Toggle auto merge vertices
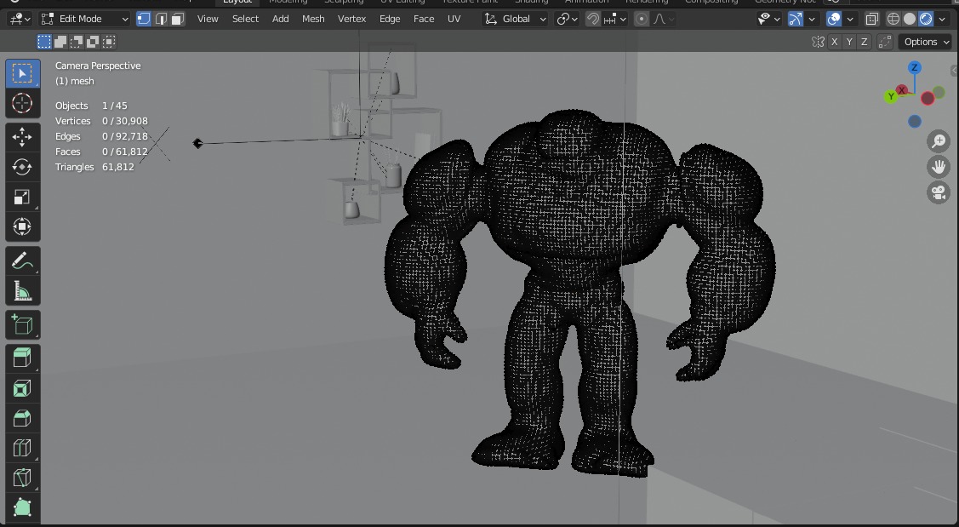The image size is (959, 527). [x=884, y=42]
